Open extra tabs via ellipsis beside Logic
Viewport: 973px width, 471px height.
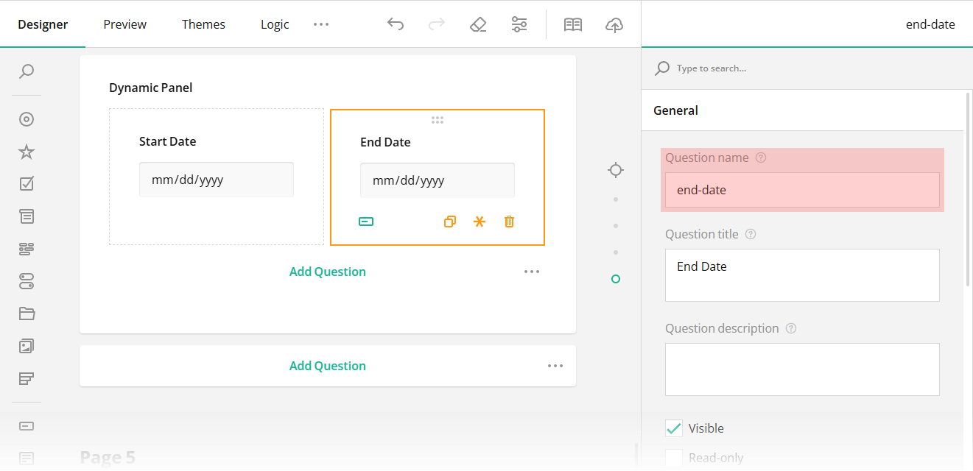[x=320, y=24]
